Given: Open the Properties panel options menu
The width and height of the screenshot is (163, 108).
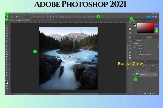Looking at the screenshot, I should [158, 37].
